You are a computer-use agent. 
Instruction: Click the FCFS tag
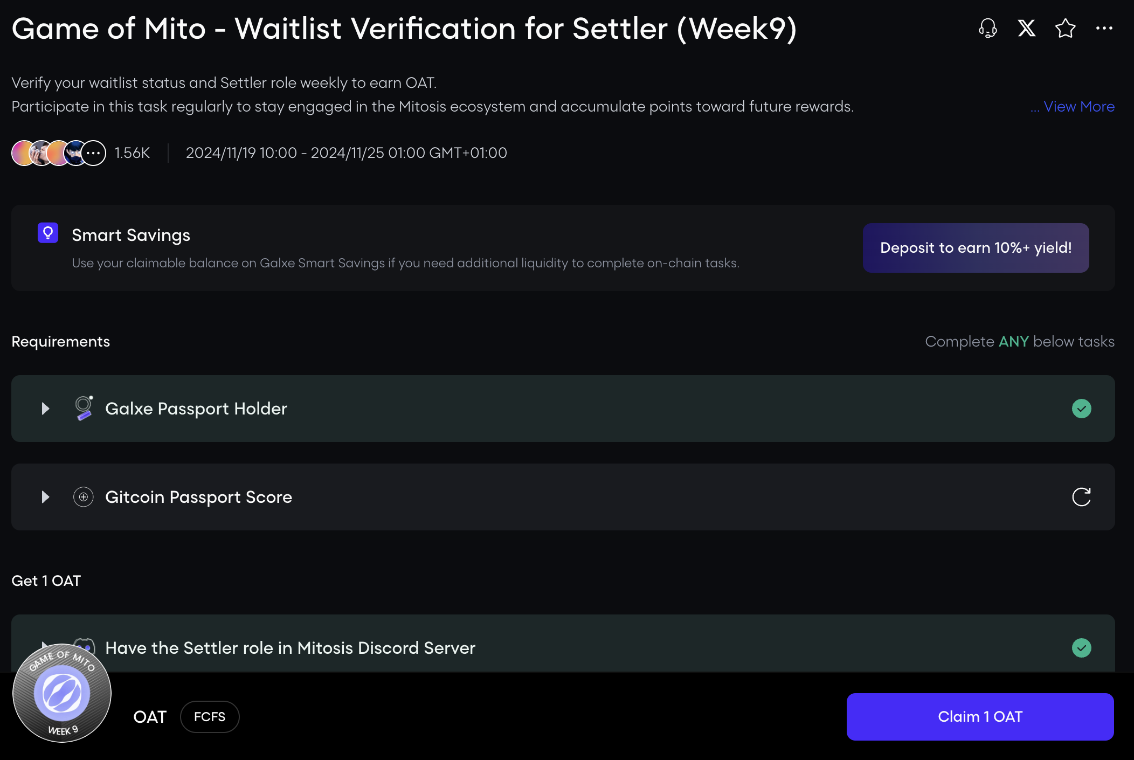[x=210, y=717]
